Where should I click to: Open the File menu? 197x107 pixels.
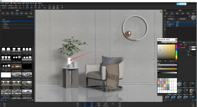click(x=2, y=3)
